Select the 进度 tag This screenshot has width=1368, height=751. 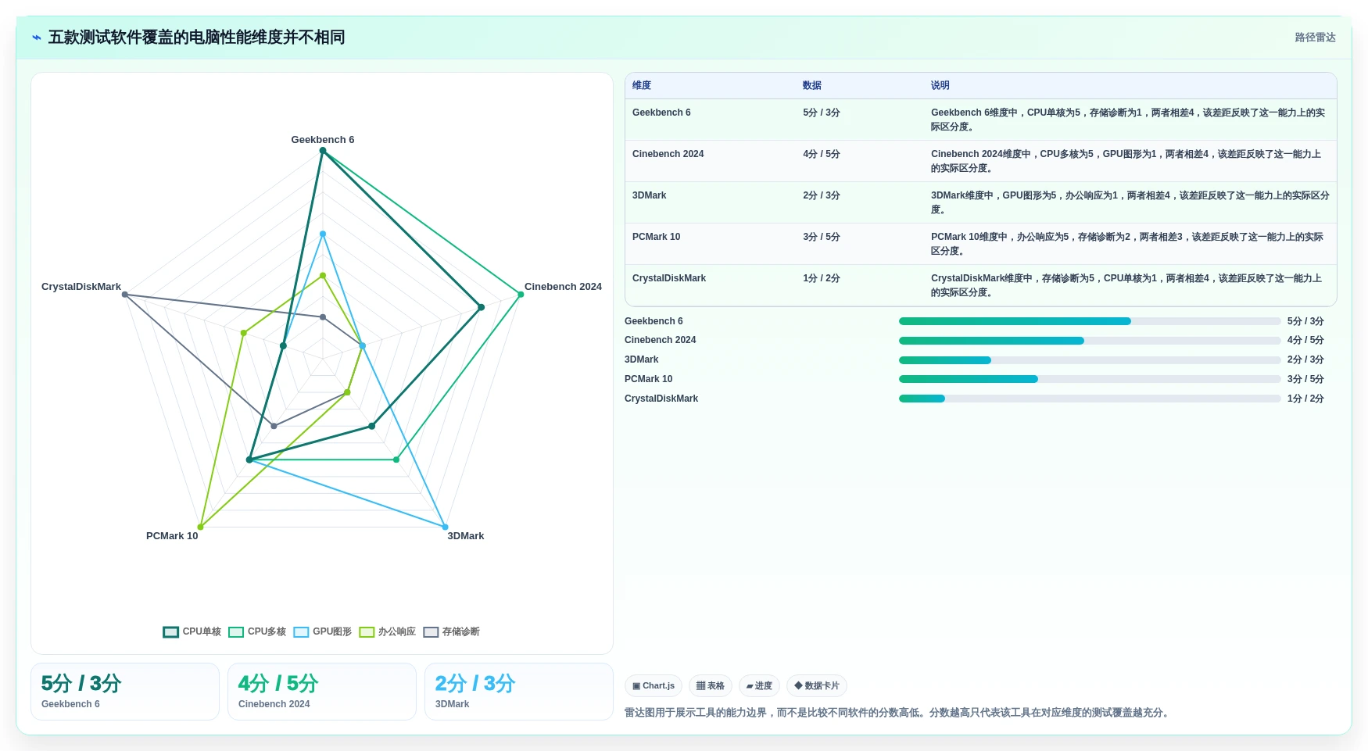coord(759,686)
